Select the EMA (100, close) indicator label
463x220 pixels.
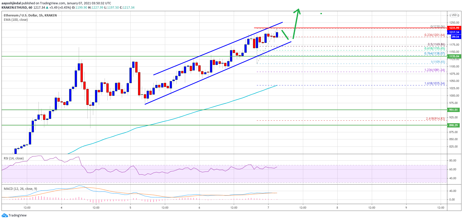(x=16, y=20)
